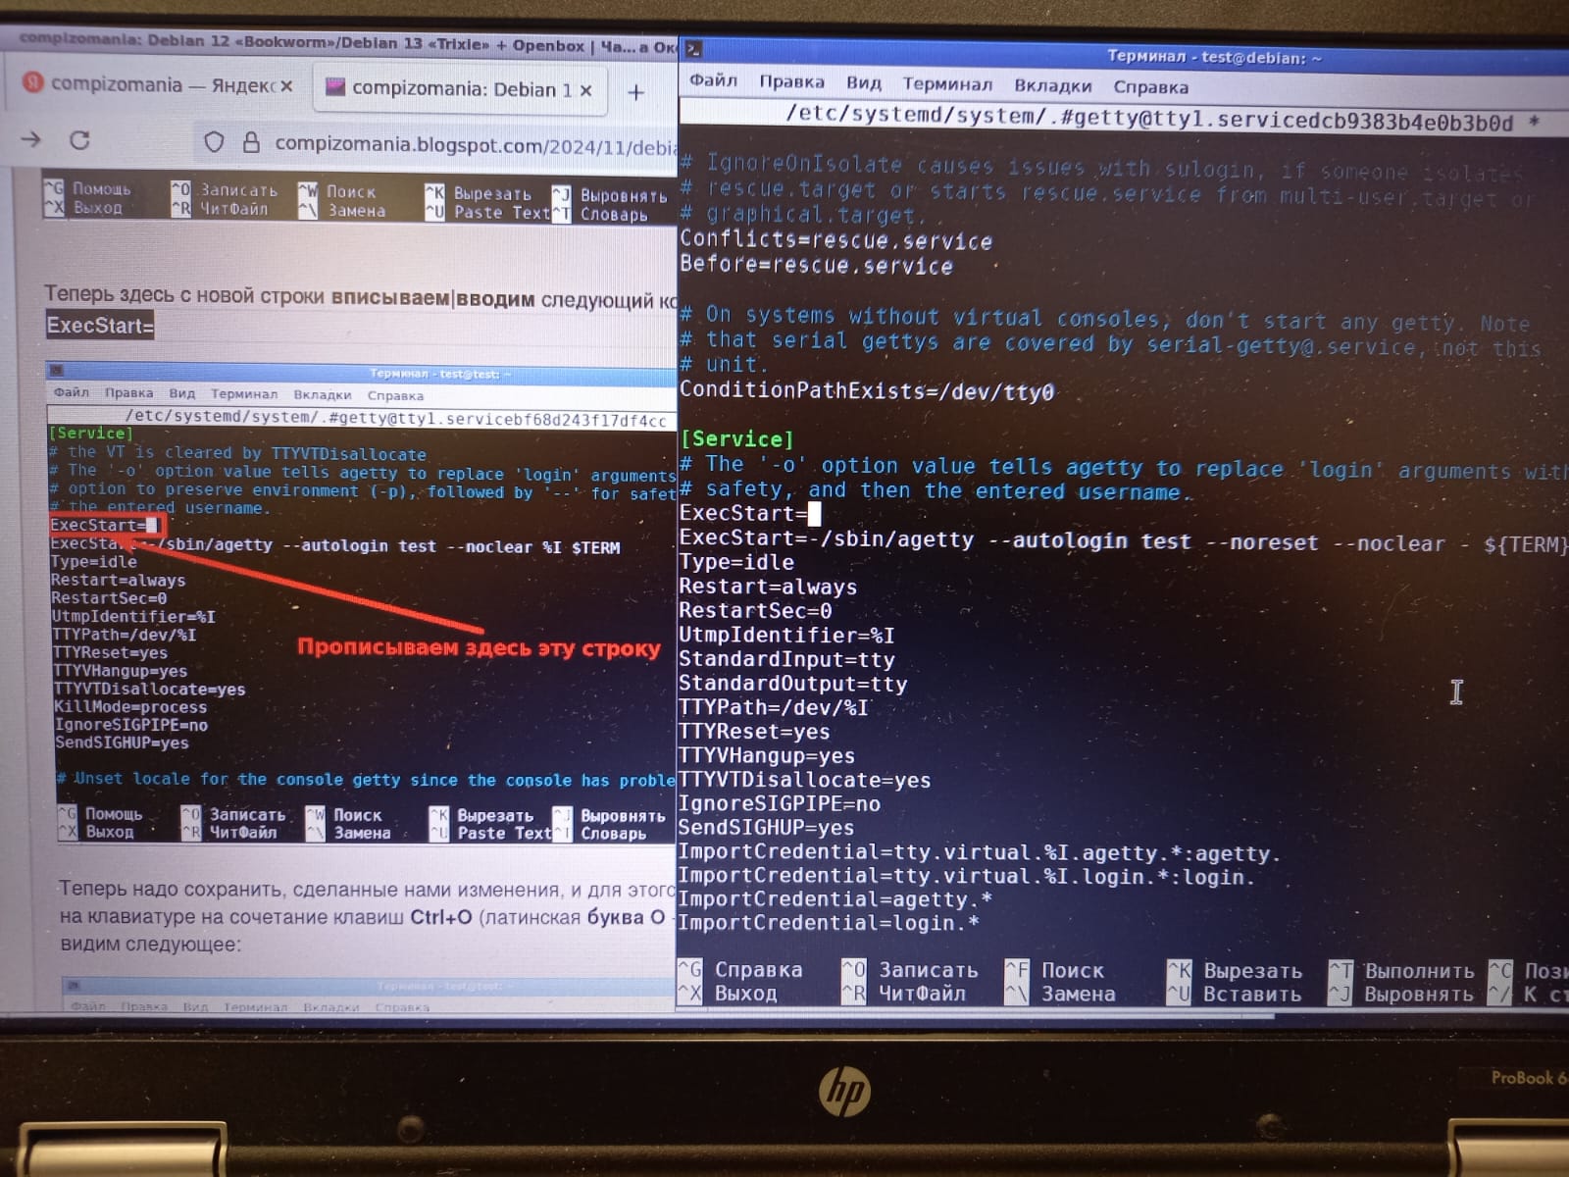The height and width of the screenshot is (1177, 1569).
Task: Click the terminal window icon in titlebar
Action: (x=693, y=49)
